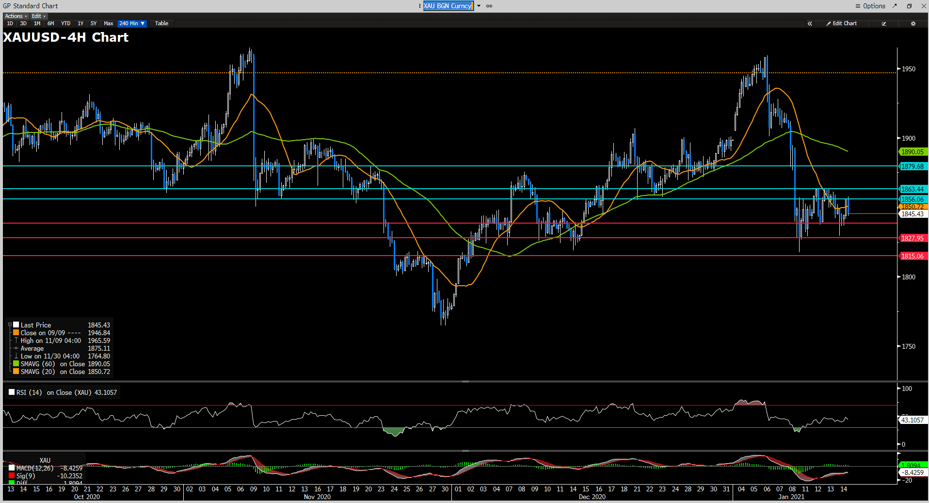929x503 pixels.
Task: Click the 1879.68 cyan price tag
Action: click(913, 166)
